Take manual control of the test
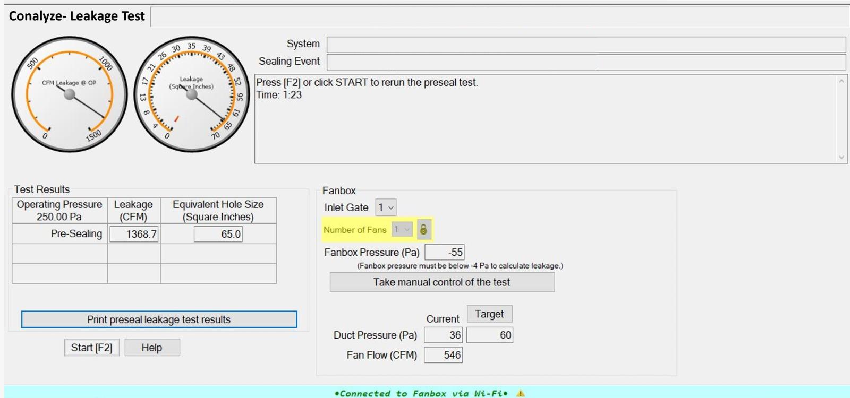Image resolution: width=850 pixels, height=398 pixels. click(x=441, y=282)
